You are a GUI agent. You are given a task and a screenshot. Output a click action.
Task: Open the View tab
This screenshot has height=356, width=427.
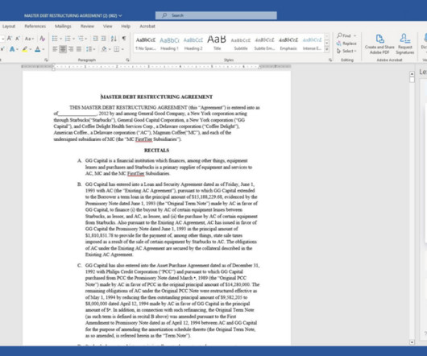[x=108, y=26]
